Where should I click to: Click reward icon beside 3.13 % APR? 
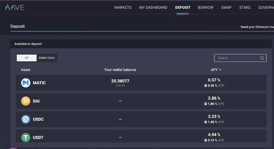(205, 140)
